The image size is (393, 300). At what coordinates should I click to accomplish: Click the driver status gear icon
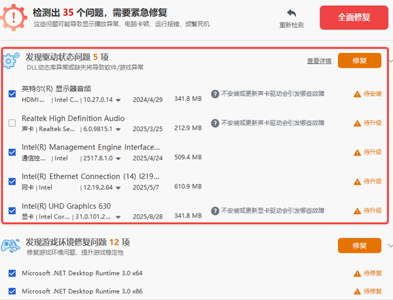[x=11, y=61]
